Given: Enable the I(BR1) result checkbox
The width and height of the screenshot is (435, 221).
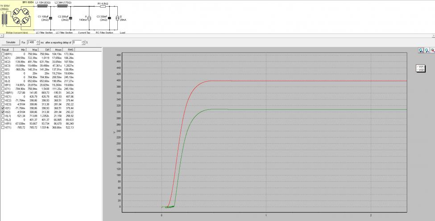Looking at the screenshot, I should 3,54.
